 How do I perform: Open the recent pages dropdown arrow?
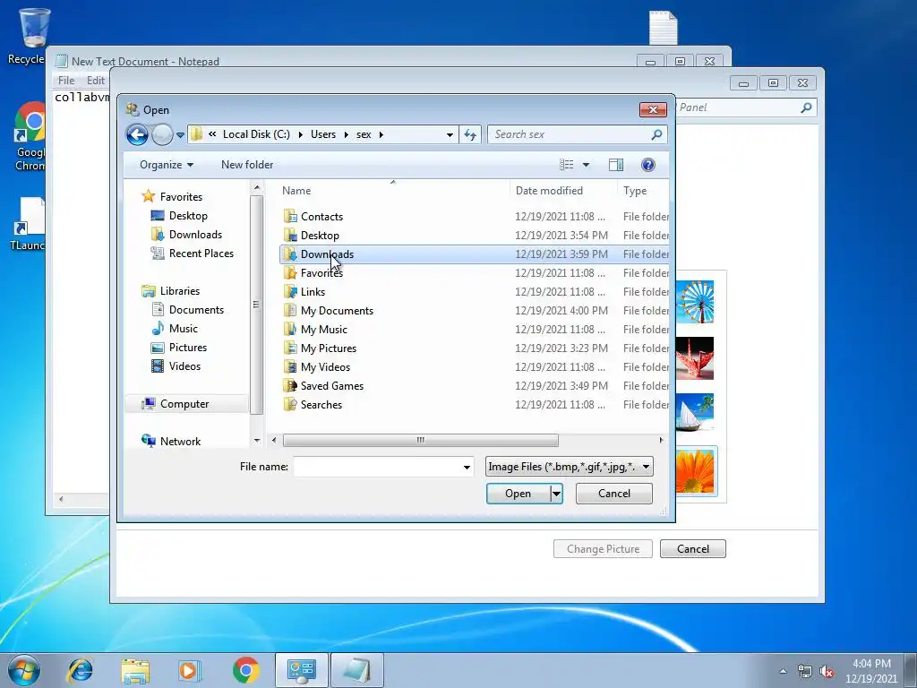coord(180,135)
